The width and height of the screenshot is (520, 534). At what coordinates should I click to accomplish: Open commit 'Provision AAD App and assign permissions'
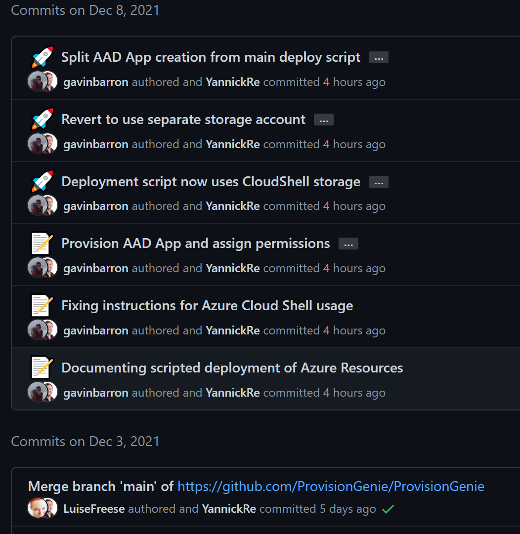tap(196, 244)
